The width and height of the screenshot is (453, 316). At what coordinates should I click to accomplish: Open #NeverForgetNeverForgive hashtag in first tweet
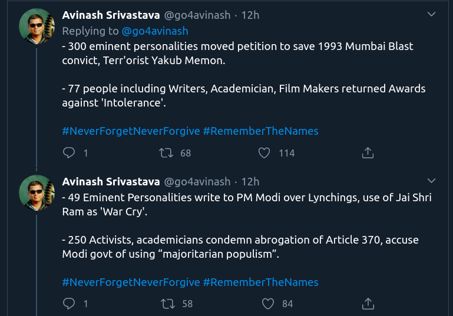coord(131,131)
